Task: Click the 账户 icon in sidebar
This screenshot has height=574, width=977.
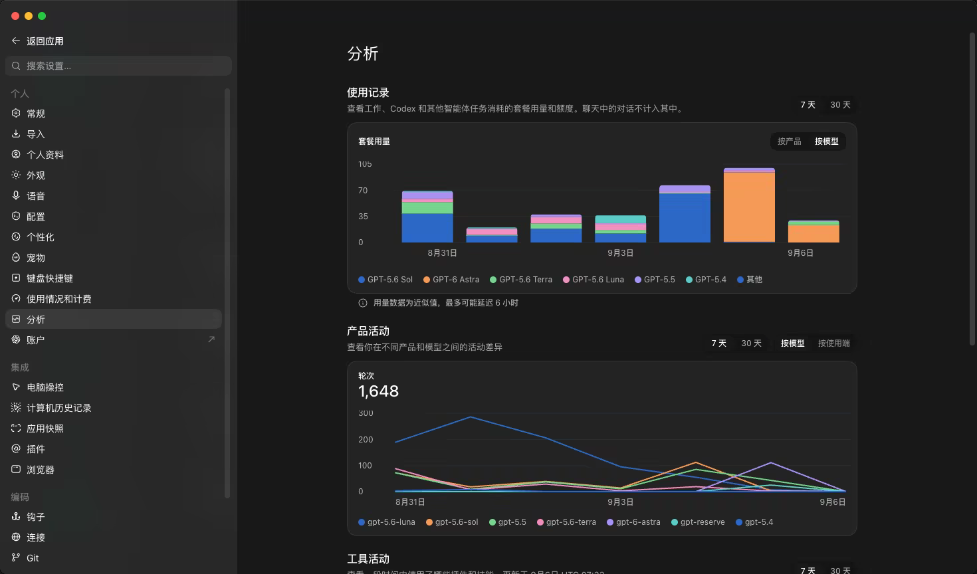Action: coord(16,340)
